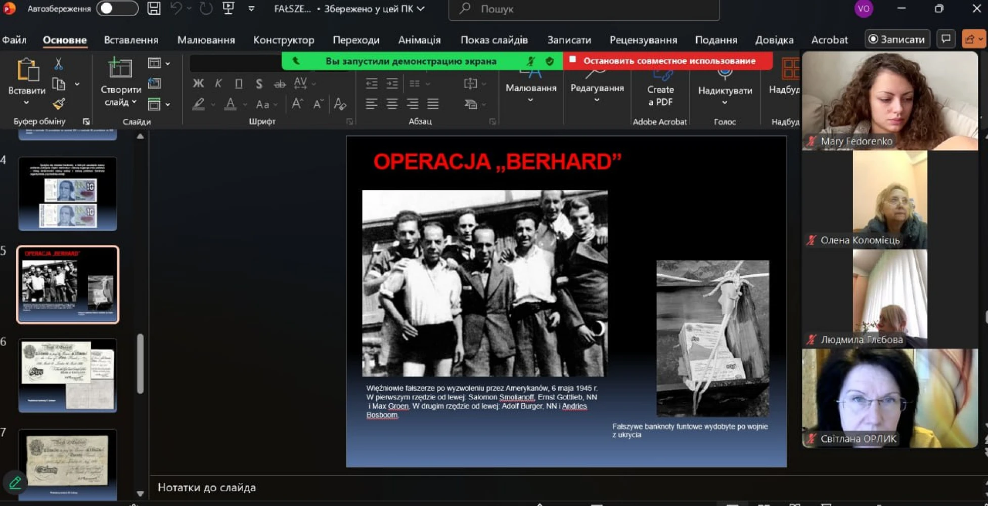
Task: Click the Format Painter brush icon
Action: [x=59, y=104]
